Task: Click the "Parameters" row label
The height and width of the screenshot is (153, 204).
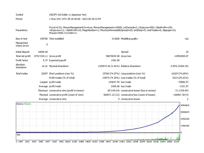Action: pyautogui.click(x=22, y=30)
